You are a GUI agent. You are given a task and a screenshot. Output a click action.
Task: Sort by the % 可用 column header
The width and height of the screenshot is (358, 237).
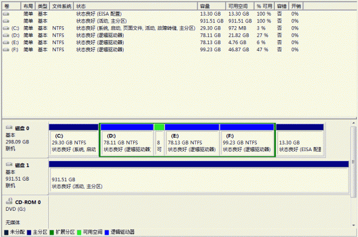265,6
